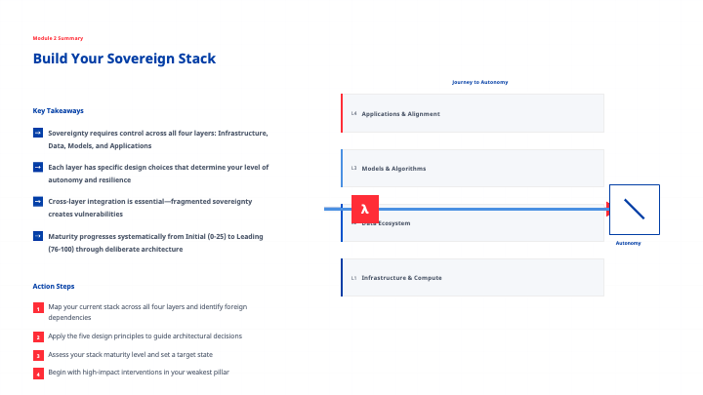Click the 'Journey to Autonomy' heading
This screenshot has height=395, width=703.
(479, 82)
